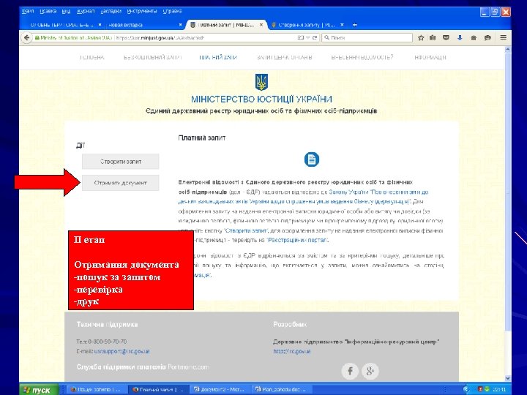Click the 'МІНІСТЕРСТВО ЮСТИЦІЇ УКРАЇНИ' heading
This screenshot has height=395, width=527.
261,99
